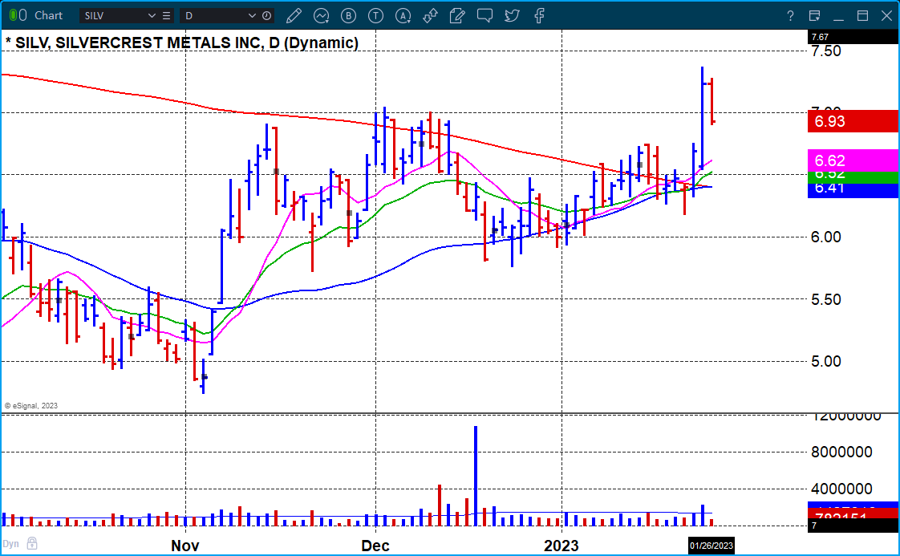This screenshot has height=556, width=900.
Task: Click the 6.00 price axis label
Action: (826, 237)
